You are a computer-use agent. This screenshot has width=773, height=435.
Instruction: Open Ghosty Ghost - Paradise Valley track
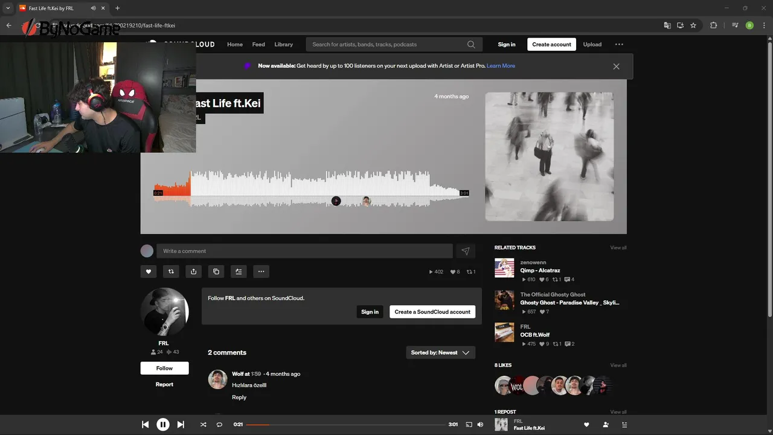(569, 303)
